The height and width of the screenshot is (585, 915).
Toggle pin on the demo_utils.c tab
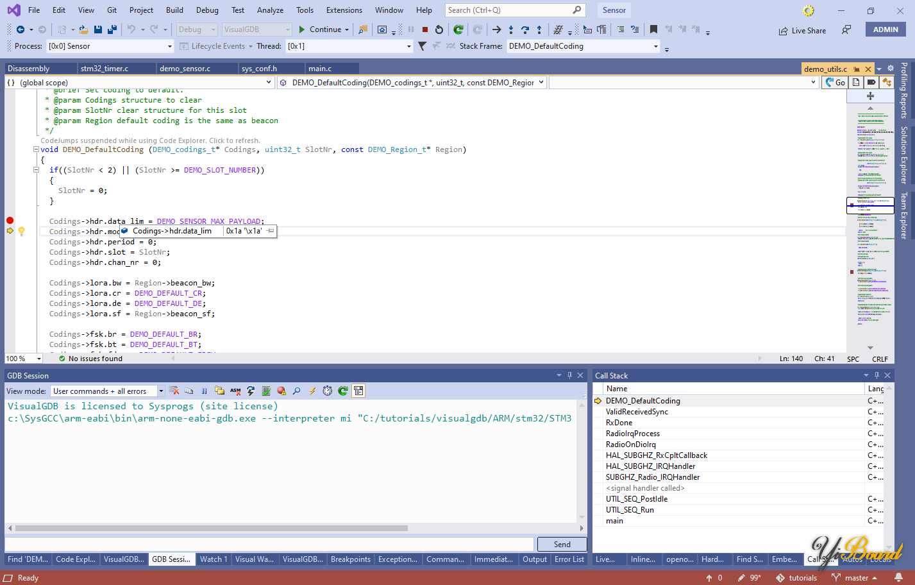click(856, 69)
